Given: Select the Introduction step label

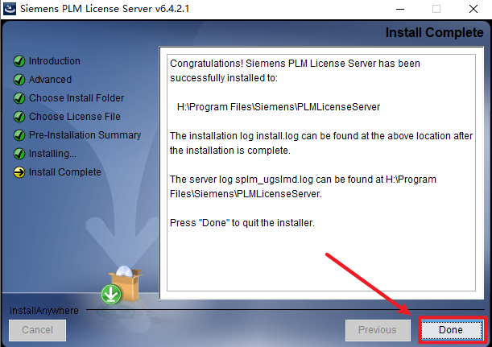Looking at the screenshot, I should click(54, 61).
